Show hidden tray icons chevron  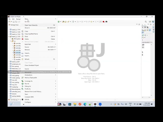click(x=111, y=104)
